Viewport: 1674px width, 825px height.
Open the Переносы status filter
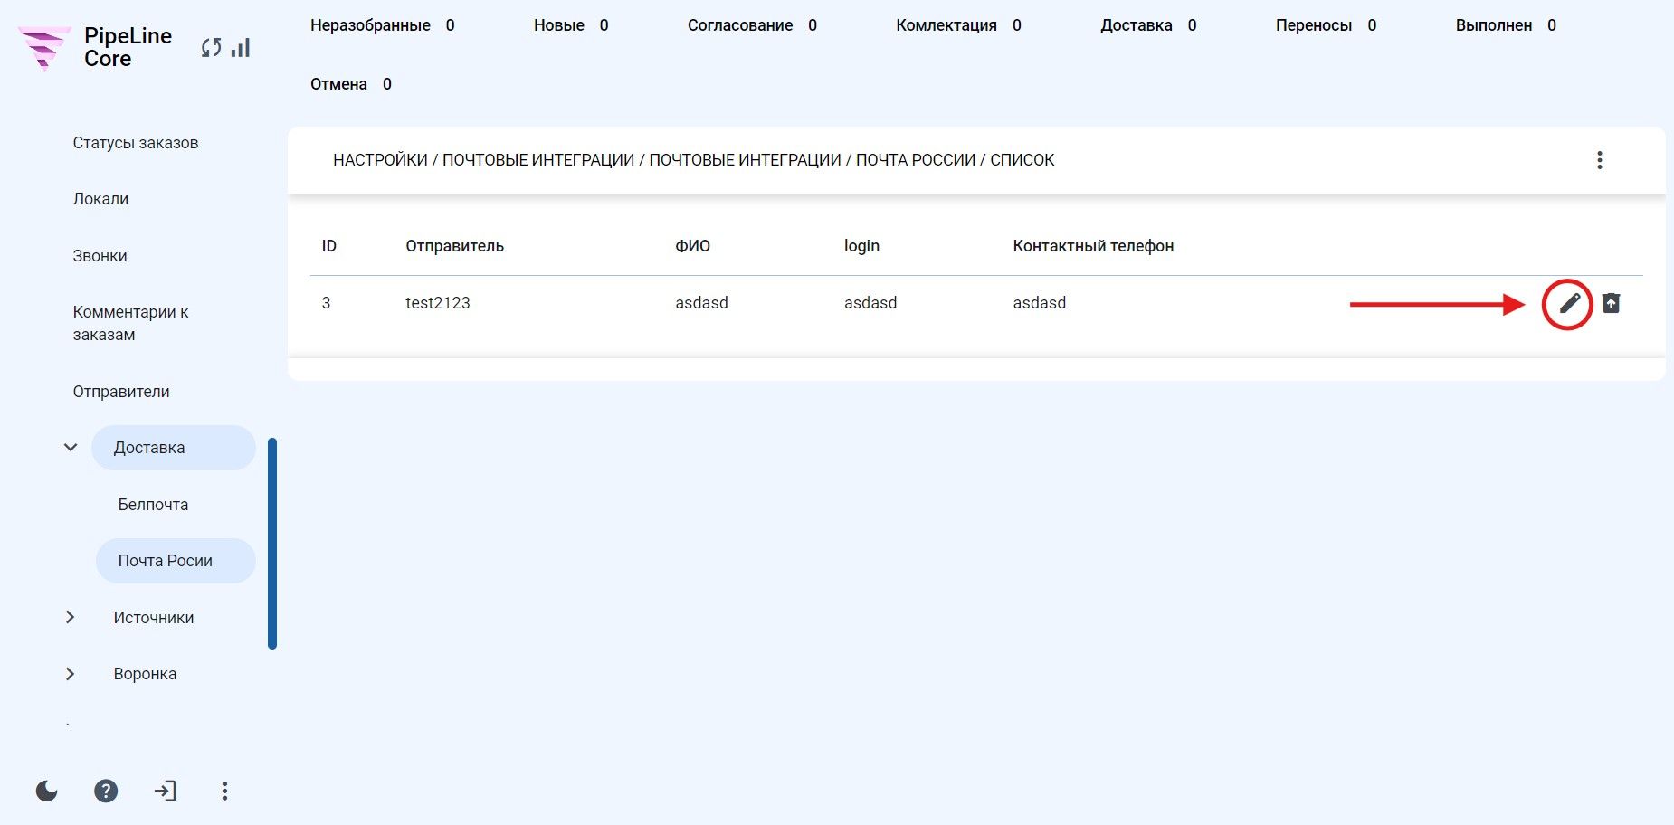1326,25
